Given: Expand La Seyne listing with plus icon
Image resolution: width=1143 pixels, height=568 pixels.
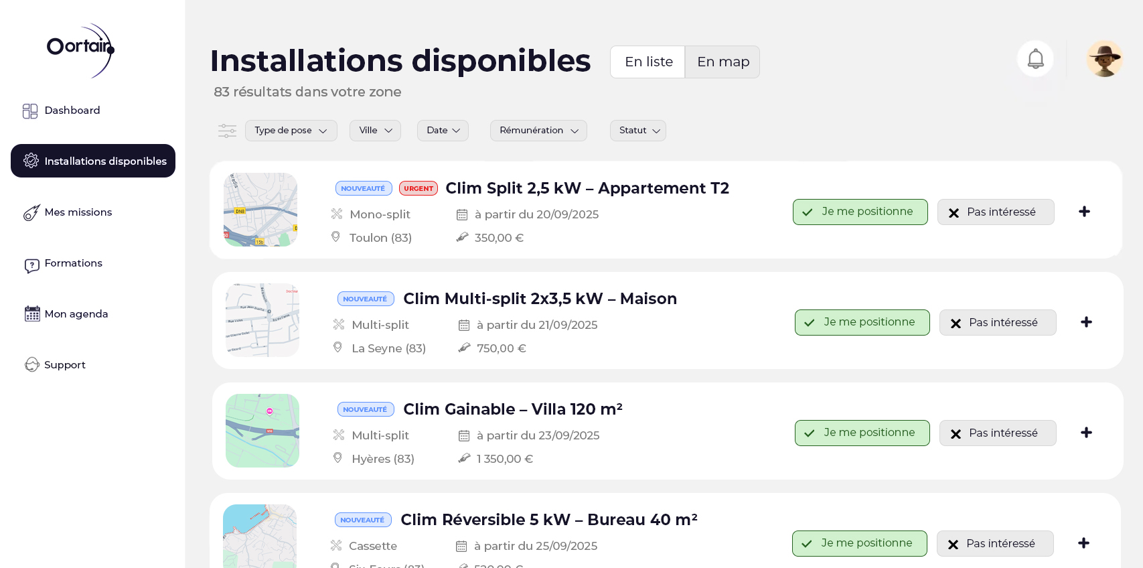Looking at the screenshot, I should click(x=1086, y=322).
